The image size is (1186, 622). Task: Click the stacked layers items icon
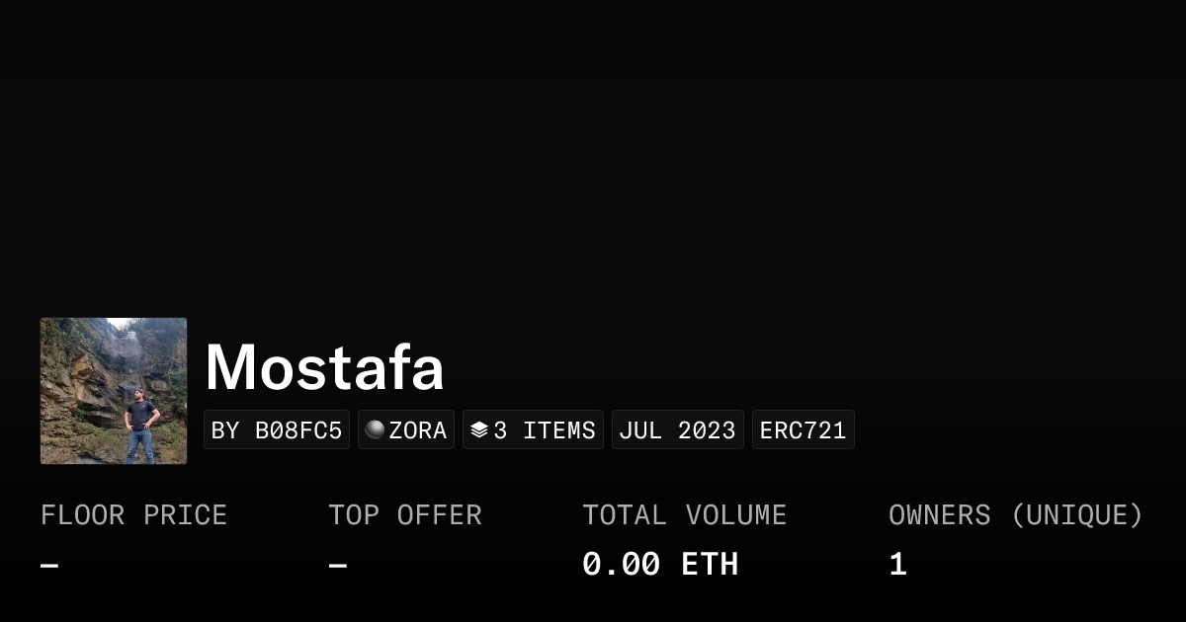tap(479, 429)
